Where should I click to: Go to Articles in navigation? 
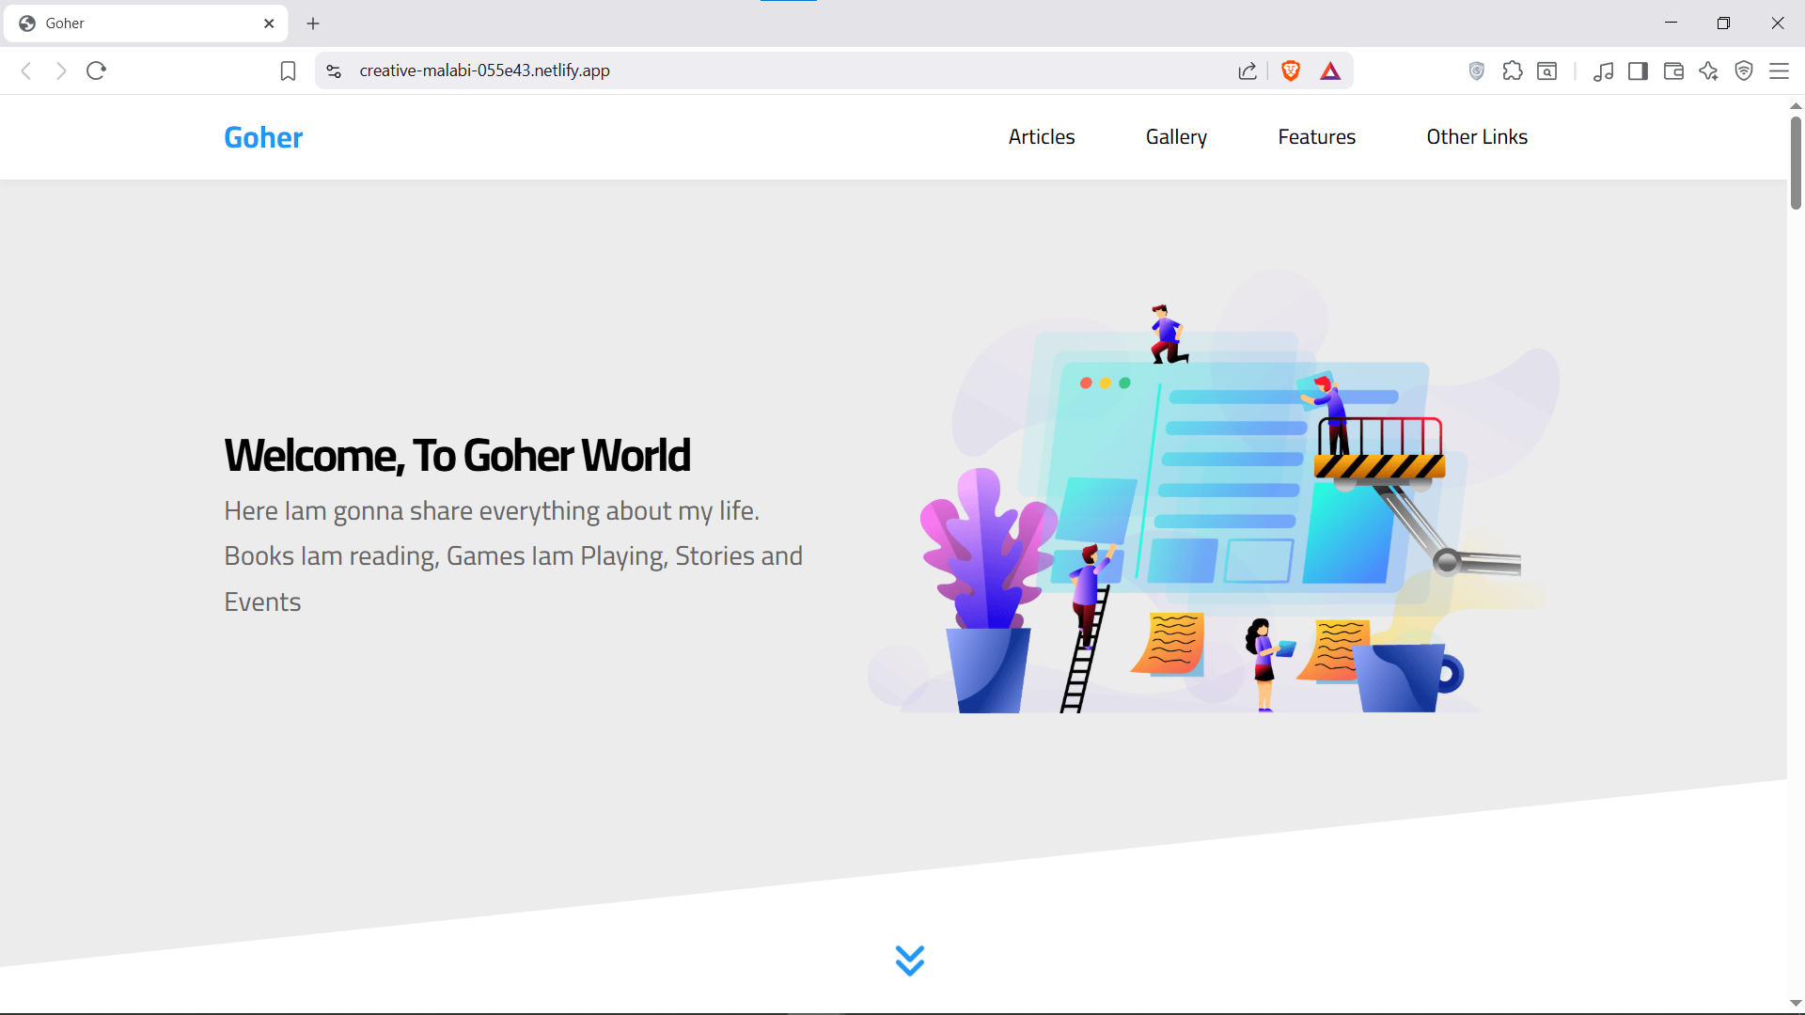click(1041, 137)
